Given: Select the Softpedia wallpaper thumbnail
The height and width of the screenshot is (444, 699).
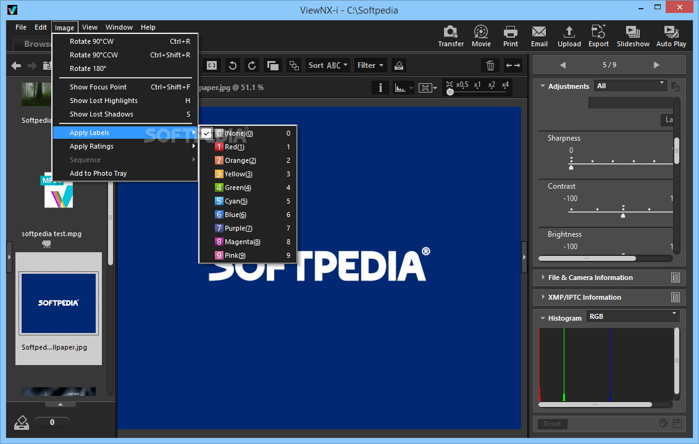Looking at the screenshot, I should click(59, 308).
